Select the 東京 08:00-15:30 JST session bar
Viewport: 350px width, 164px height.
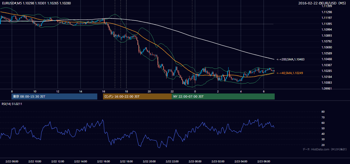pos(54,96)
